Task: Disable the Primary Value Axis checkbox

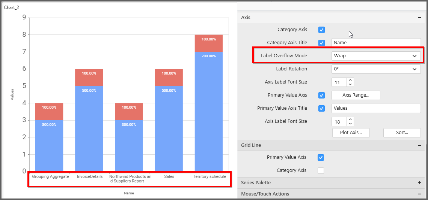Action: click(321, 95)
